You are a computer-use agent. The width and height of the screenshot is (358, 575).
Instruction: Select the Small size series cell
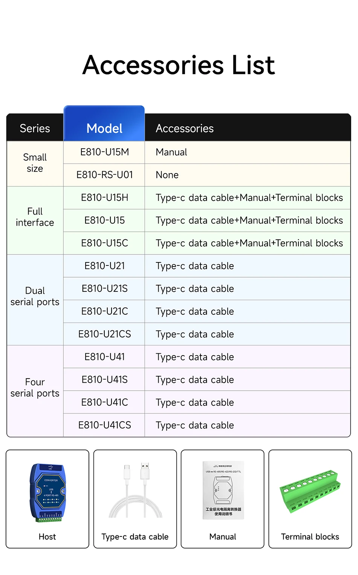(35, 163)
